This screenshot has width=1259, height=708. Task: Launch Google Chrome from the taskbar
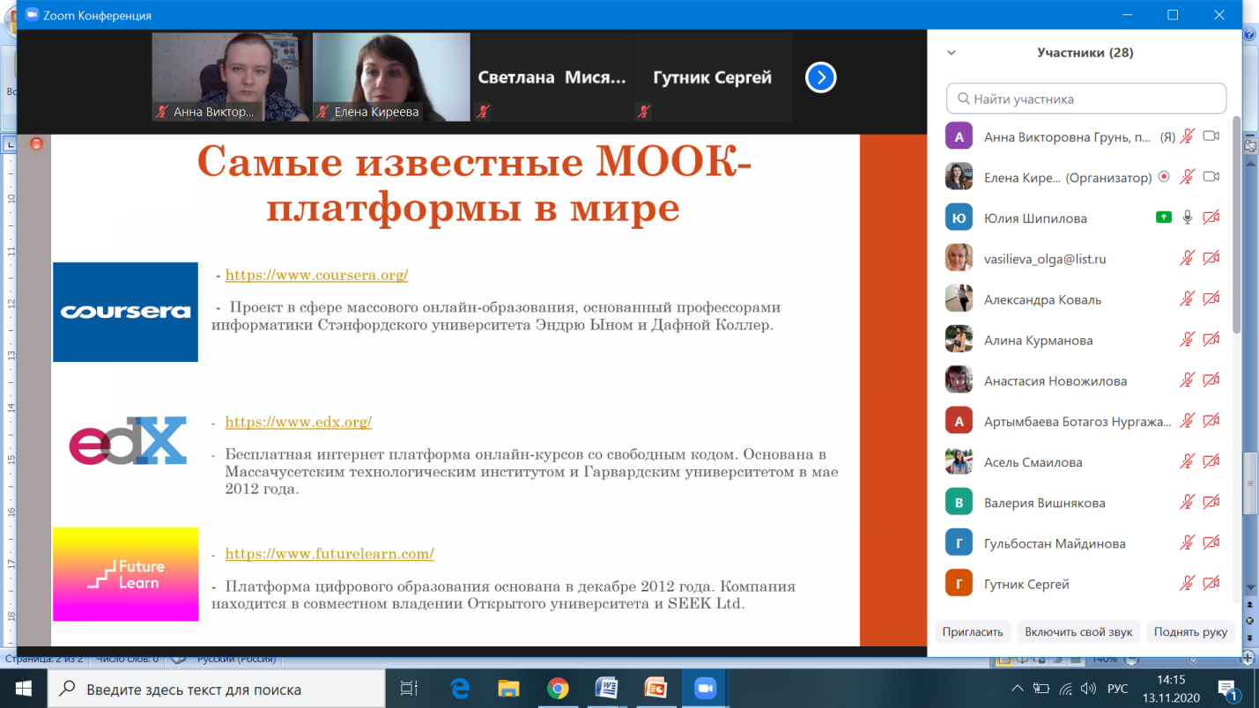click(557, 689)
